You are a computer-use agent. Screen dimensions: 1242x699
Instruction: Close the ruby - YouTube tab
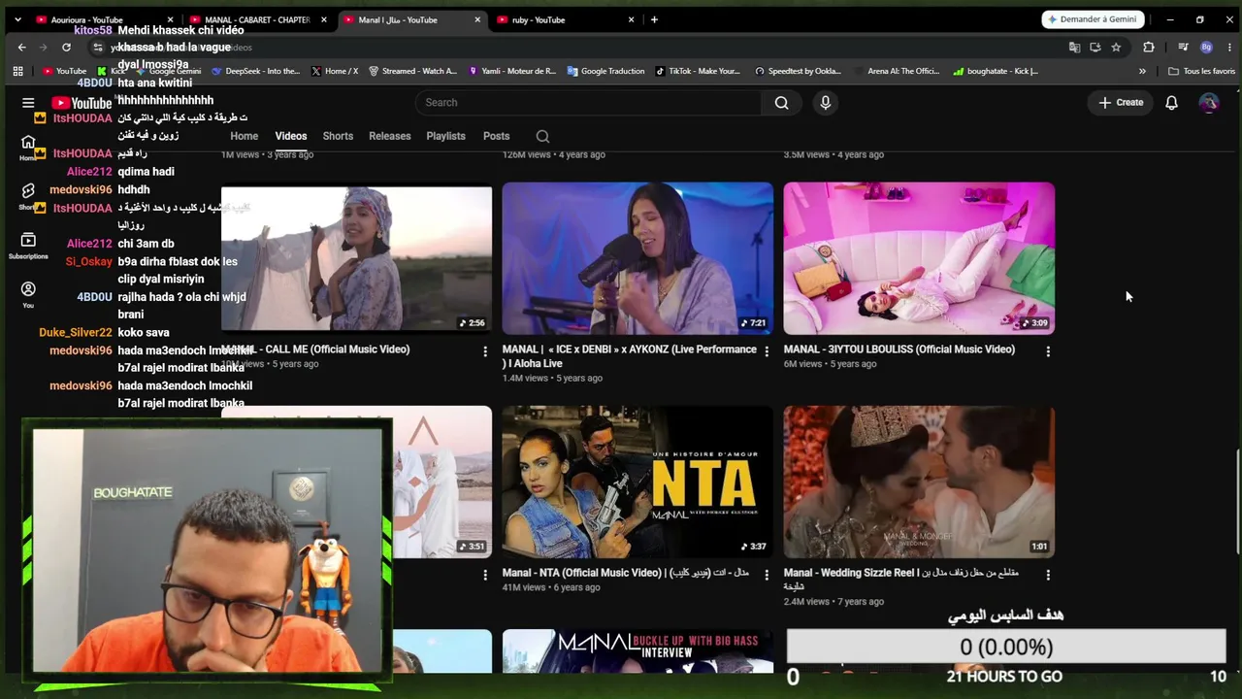(632, 19)
